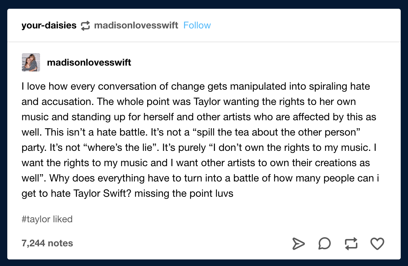Click the reblog arrows icon beside your-daisies

point(85,26)
